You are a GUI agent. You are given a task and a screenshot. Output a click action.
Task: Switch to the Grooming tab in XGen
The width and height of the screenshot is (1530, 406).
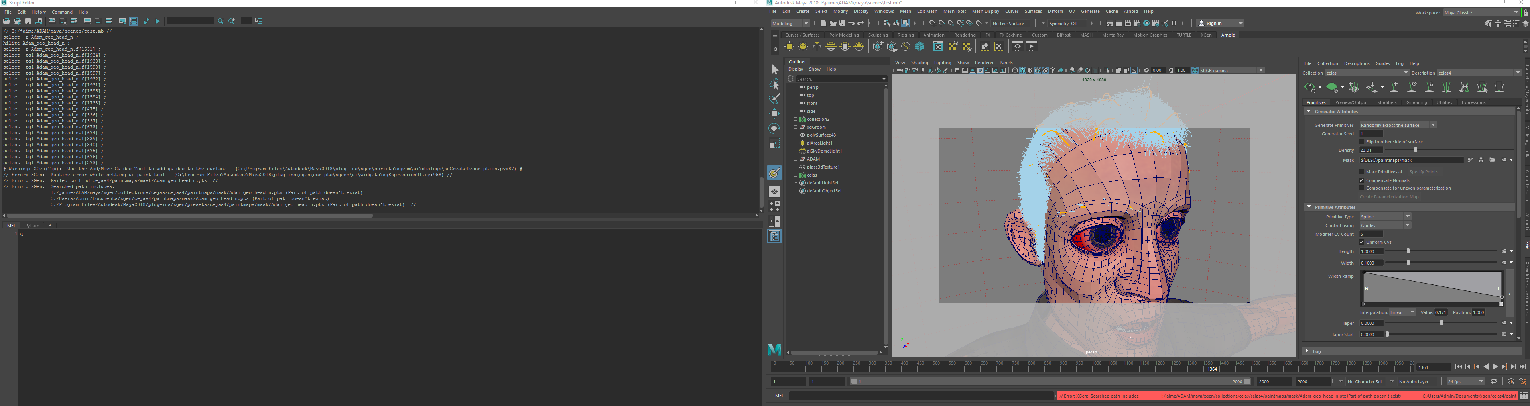pos(1417,102)
